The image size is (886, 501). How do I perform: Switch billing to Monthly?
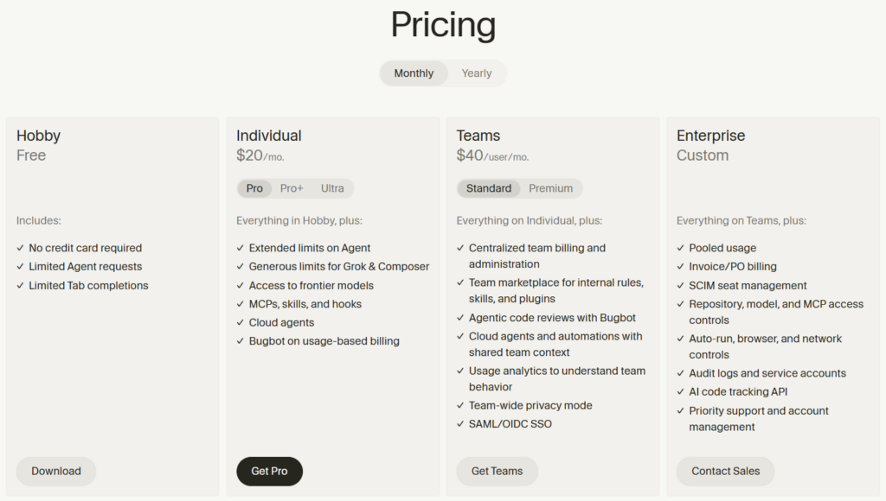tap(414, 73)
